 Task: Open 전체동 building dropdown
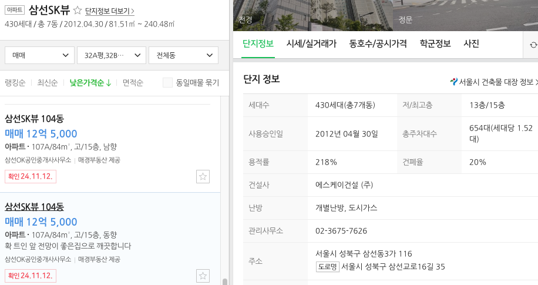coord(184,55)
